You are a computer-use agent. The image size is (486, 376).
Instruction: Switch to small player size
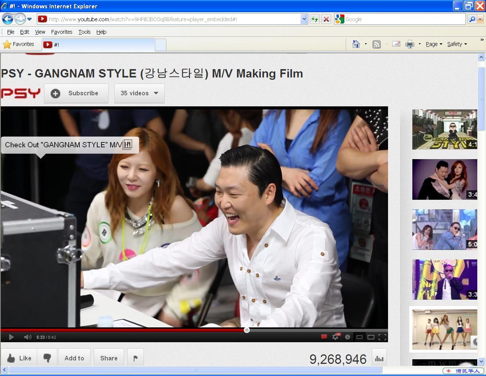(x=359, y=337)
